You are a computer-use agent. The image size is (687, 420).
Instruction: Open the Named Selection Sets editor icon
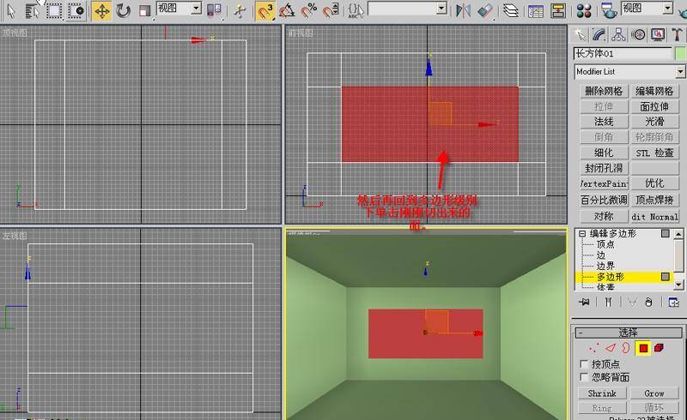[x=356, y=11]
